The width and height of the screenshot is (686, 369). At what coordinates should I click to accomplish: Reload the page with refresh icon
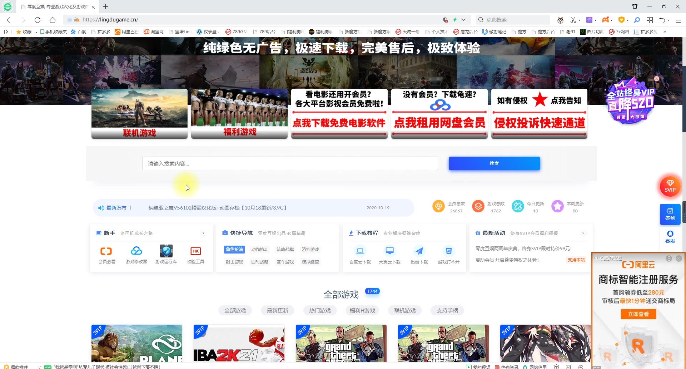38,20
